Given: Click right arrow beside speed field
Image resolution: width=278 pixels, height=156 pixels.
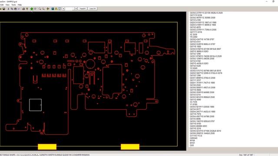Looking at the screenshot, I should [x=76, y=9].
